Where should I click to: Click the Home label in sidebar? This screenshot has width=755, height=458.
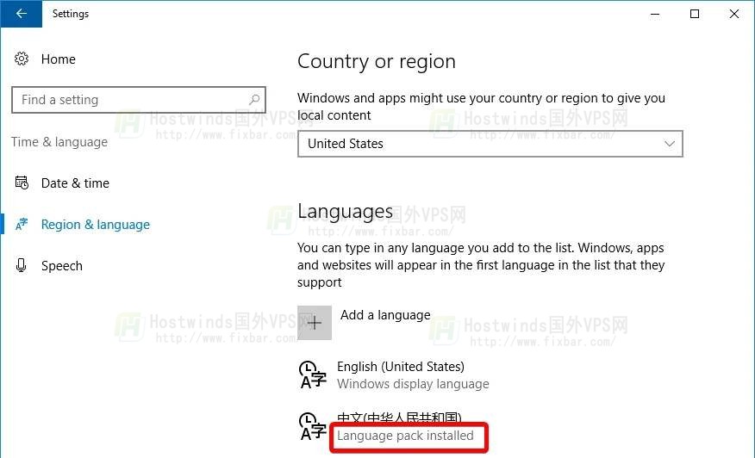pyautogui.click(x=59, y=59)
